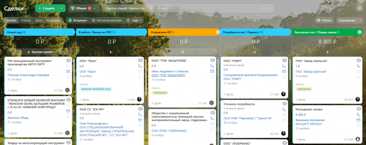
Task: Add deal in Потребности нет column with plus
Action: (x=254, y=52)
